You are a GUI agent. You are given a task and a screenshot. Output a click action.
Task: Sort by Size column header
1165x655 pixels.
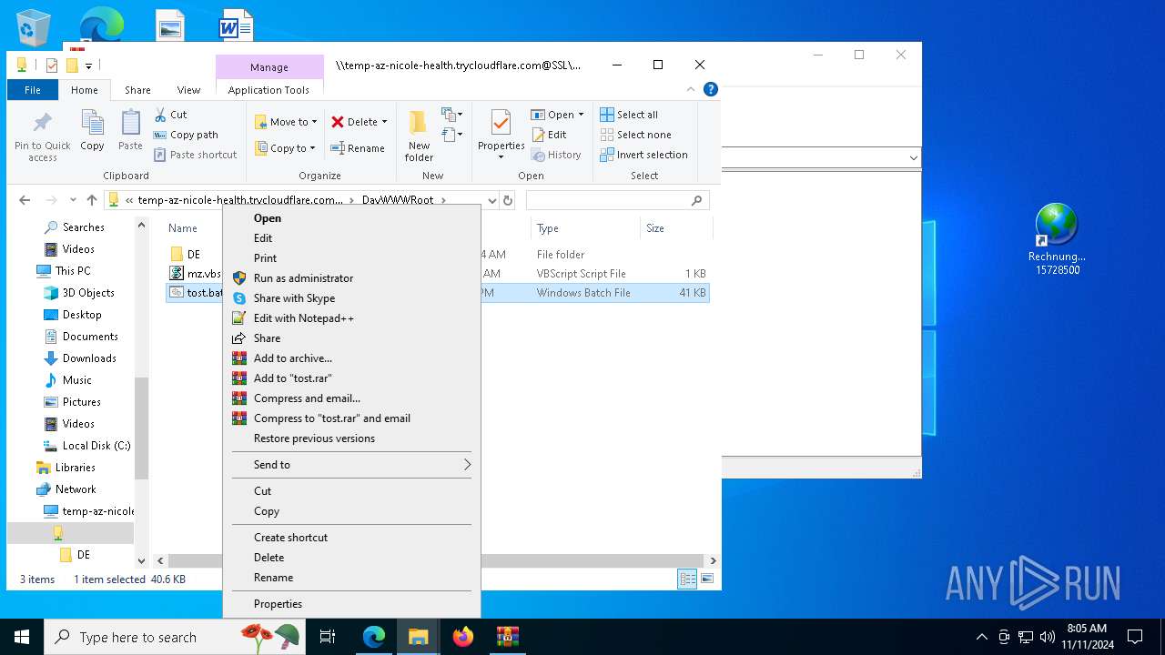pyautogui.click(x=674, y=228)
